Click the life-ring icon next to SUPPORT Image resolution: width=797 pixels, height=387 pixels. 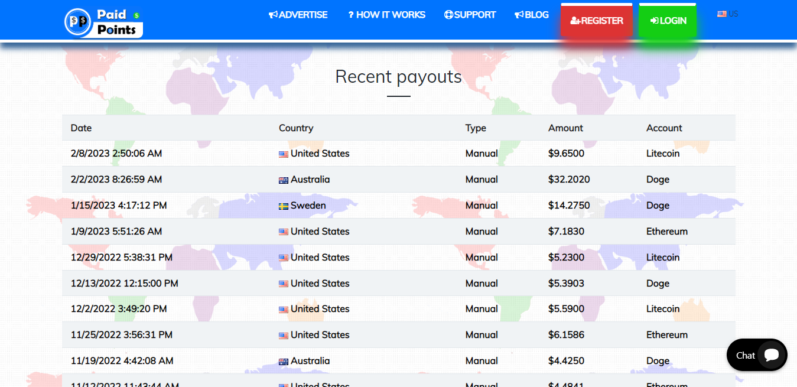[x=448, y=15]
